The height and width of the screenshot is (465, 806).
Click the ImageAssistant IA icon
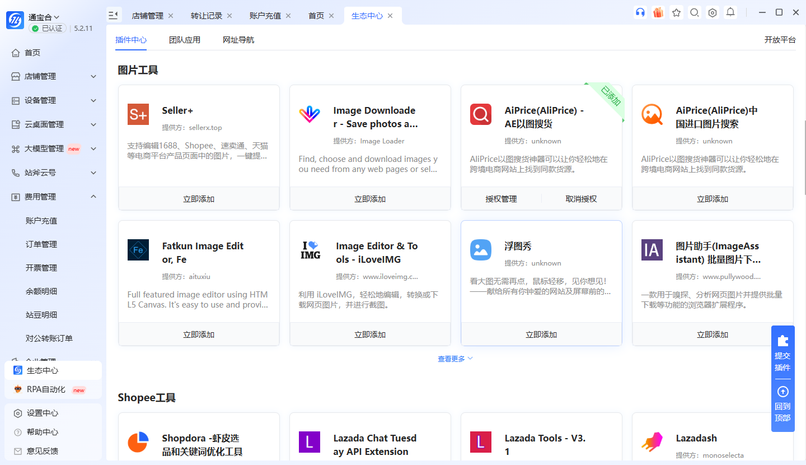pyautogui.click(x=652, y=250)
